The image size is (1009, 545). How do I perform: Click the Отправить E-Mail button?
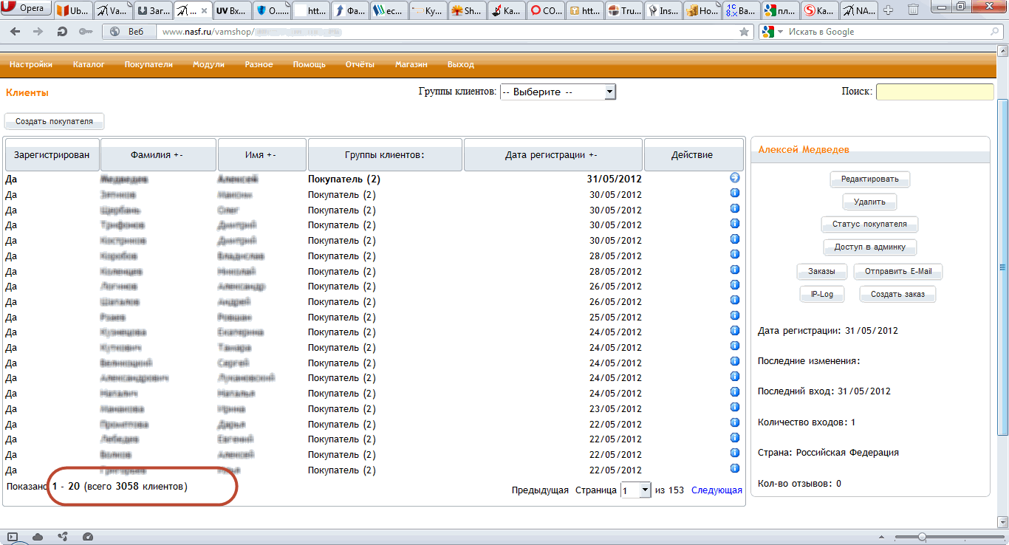[x=898, y=271]
